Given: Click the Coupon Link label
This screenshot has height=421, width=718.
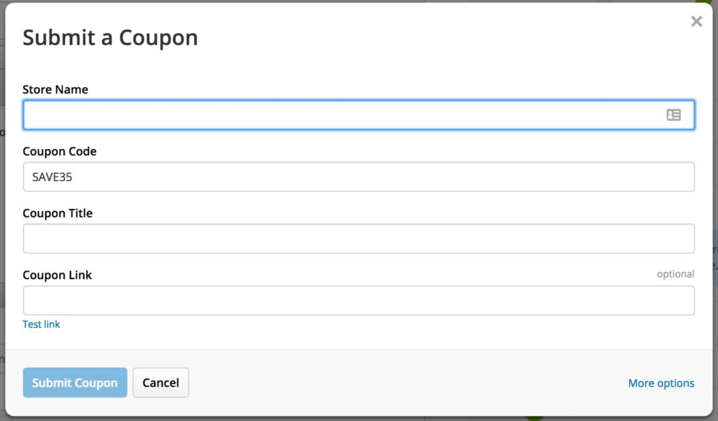Looking at the screenshot, I should [57, 275].
